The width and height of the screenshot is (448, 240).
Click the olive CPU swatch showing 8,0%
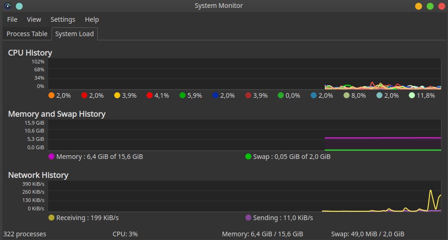point(347,95)
